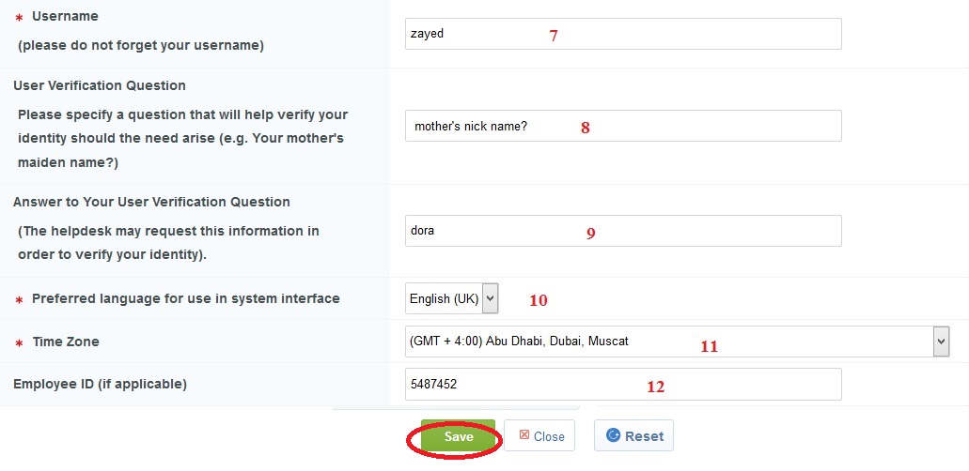Viewport: 969px width, 471px height.
Task: Click the User Verification Question heading
Action: coord(100,85)
